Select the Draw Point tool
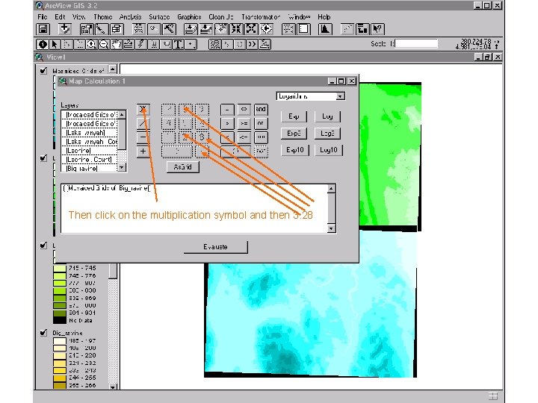Viewport: 538px width, 403px height. click(191, 44)
